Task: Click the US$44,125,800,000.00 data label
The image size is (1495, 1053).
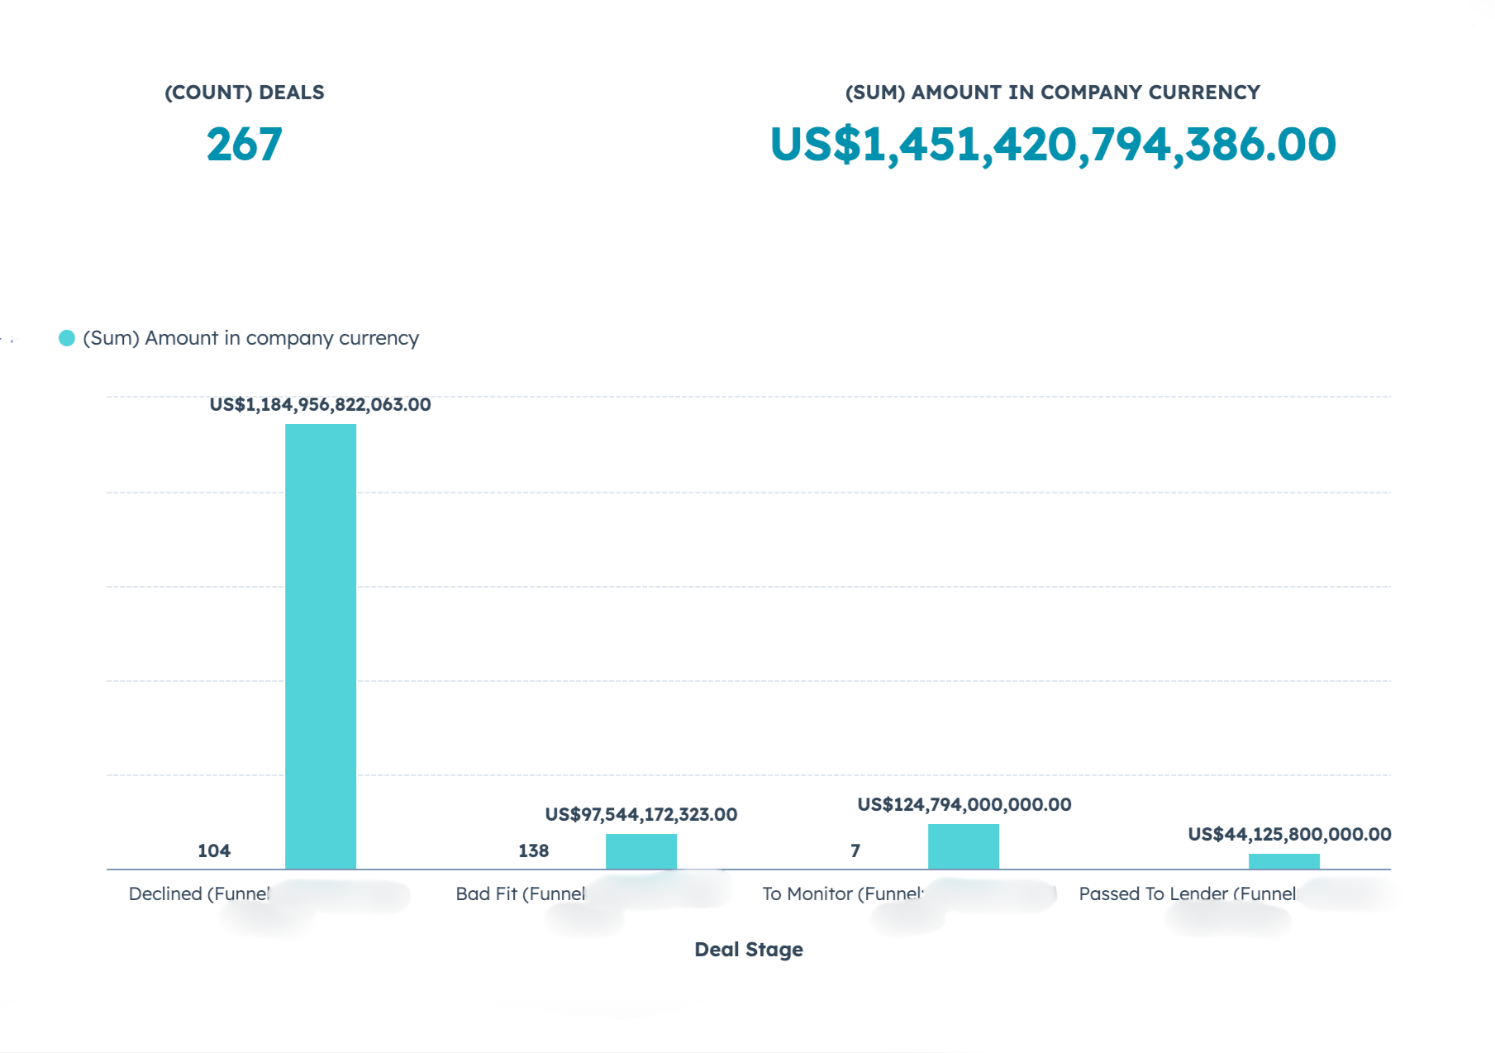Action: tap(1288, 834)
